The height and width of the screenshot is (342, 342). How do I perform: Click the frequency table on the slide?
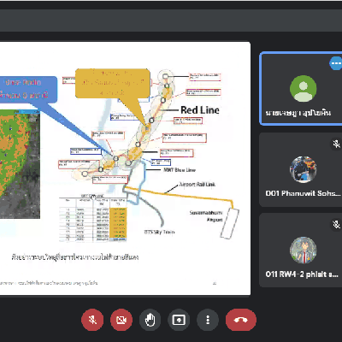click(93, 218)
